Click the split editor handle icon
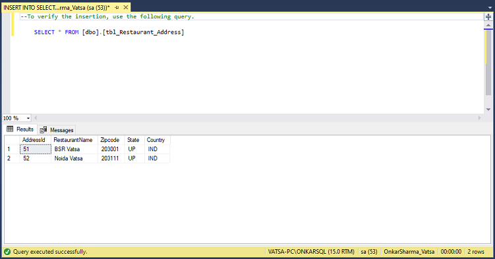 (488, 16)
